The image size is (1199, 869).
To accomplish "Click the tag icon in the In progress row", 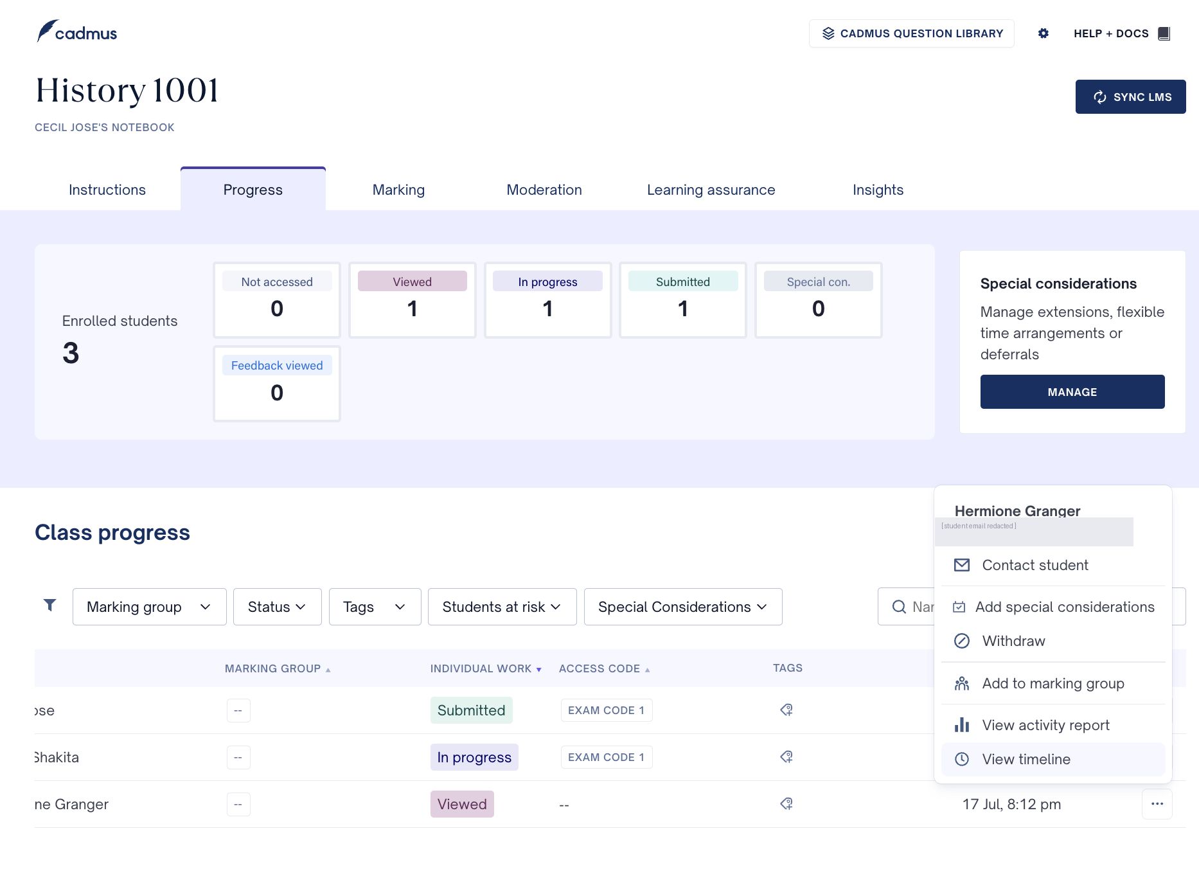I will [x=786, y=757].
